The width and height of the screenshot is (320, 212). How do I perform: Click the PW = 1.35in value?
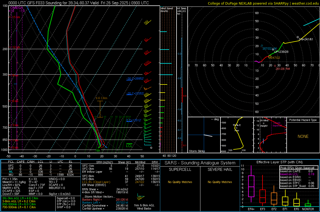click(x=10, y=179)
